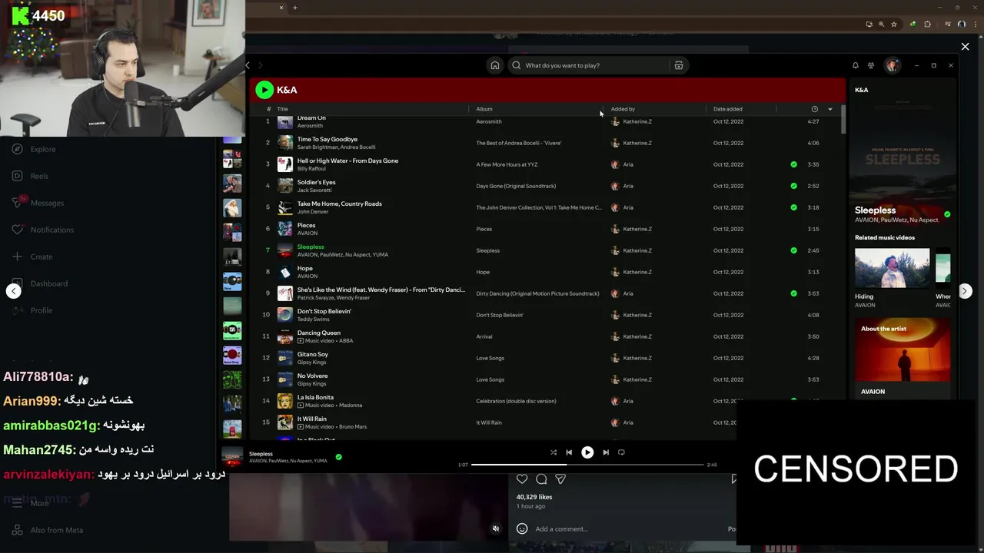Screen dimensions: 984x553
Task: Open Profile in the Instagram sidebar
Action: (32, 310)
